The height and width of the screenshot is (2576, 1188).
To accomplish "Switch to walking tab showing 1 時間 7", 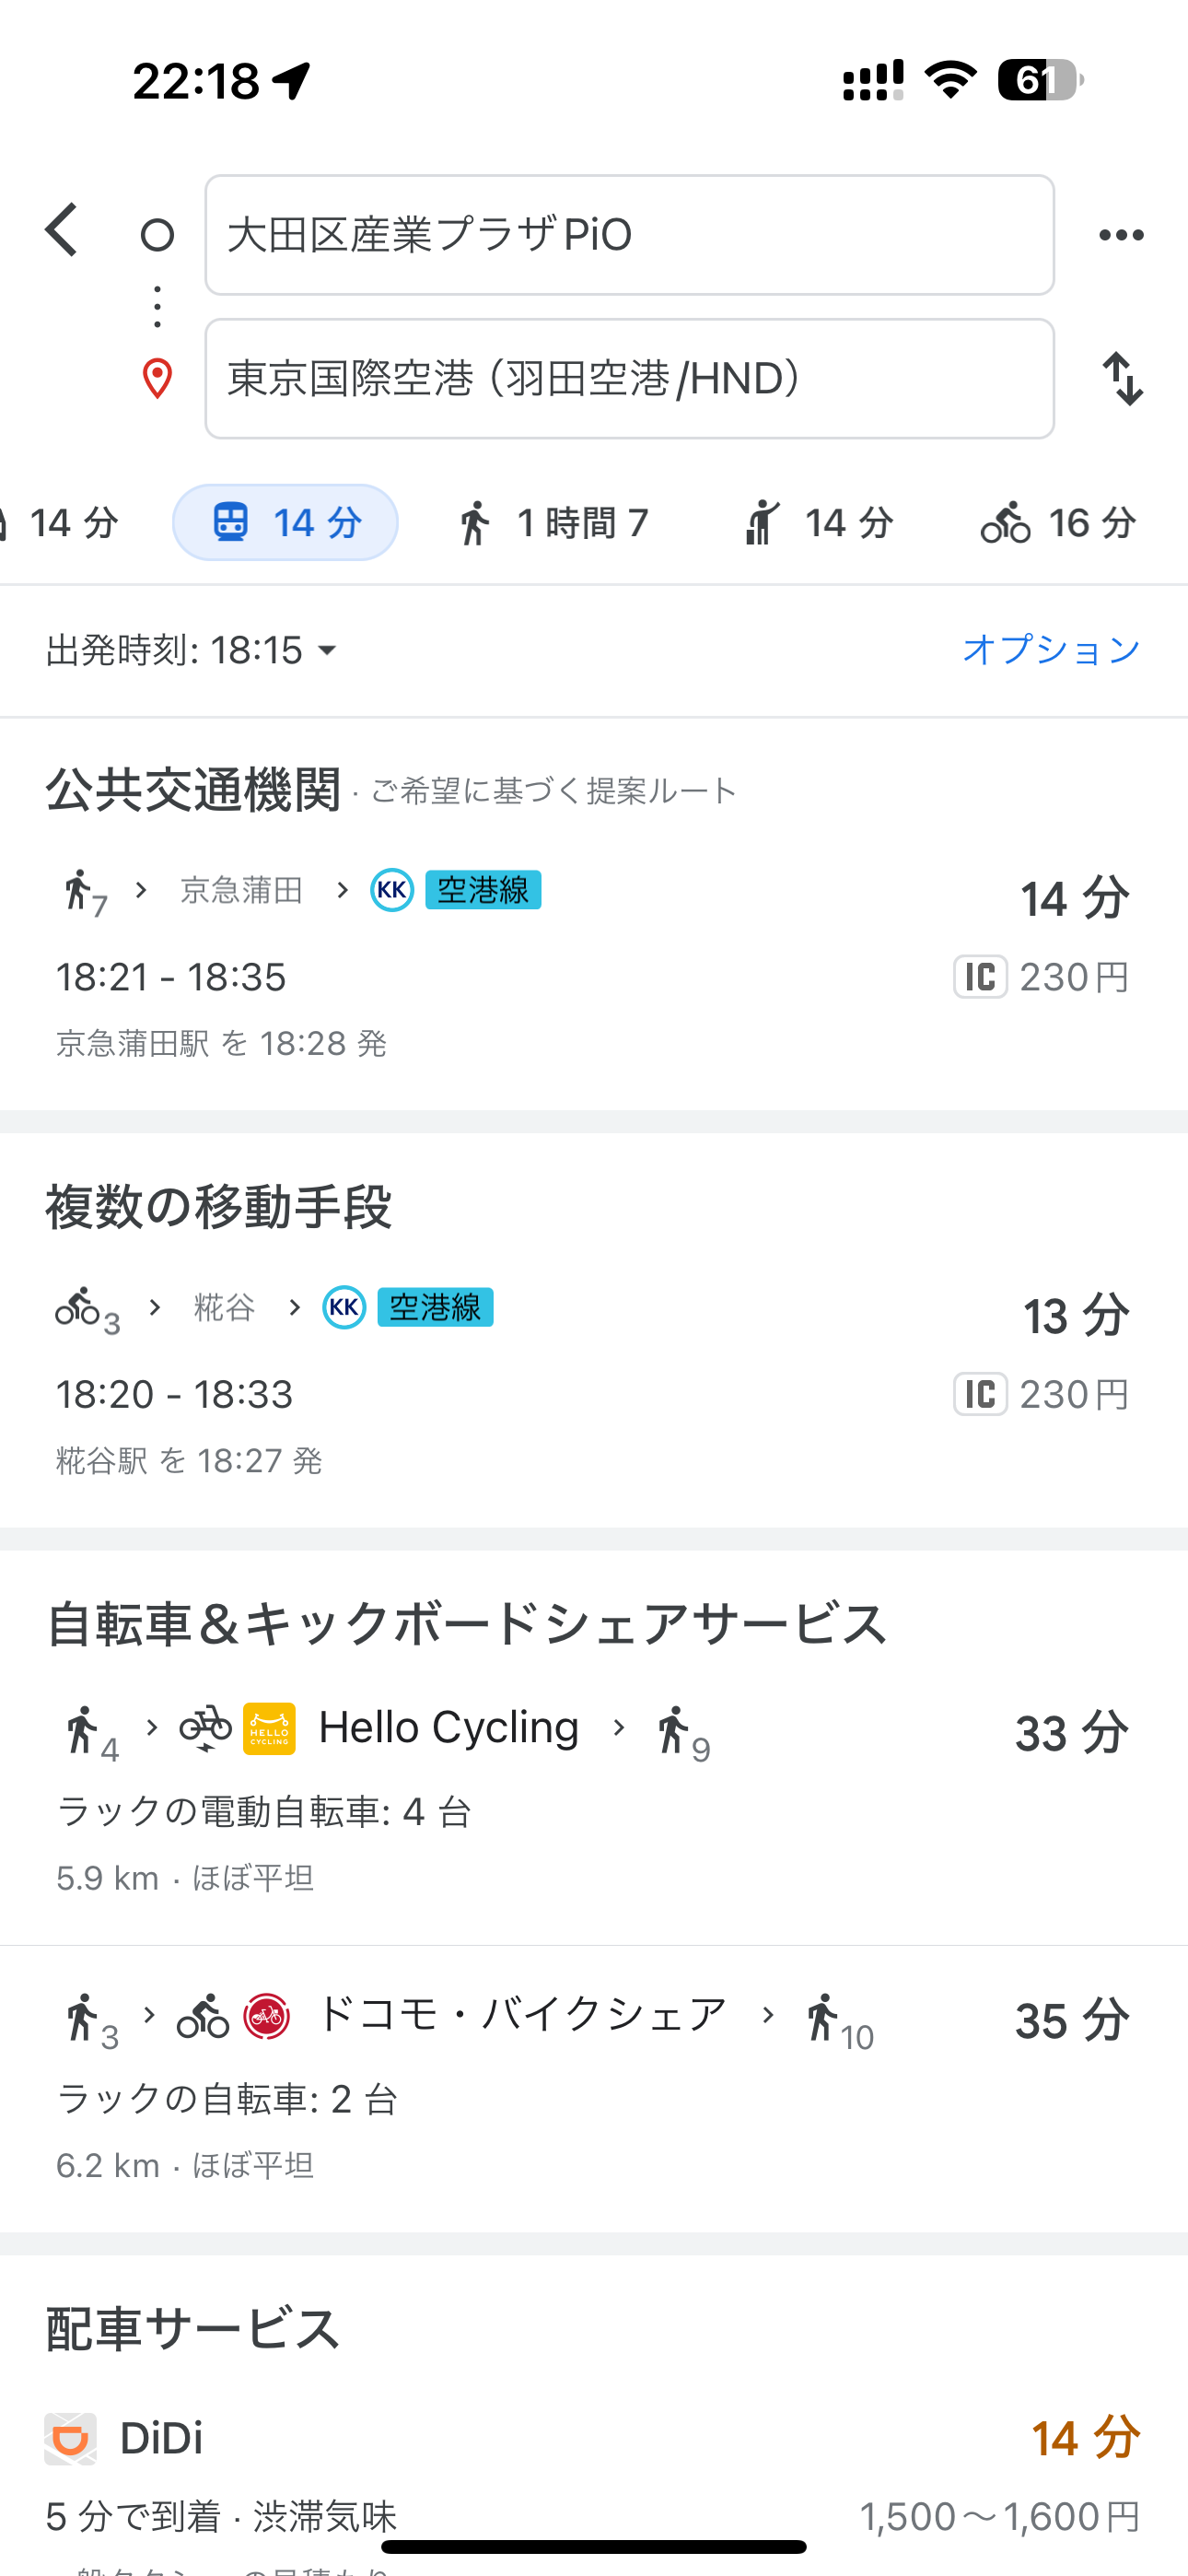I will pos(552,523).
